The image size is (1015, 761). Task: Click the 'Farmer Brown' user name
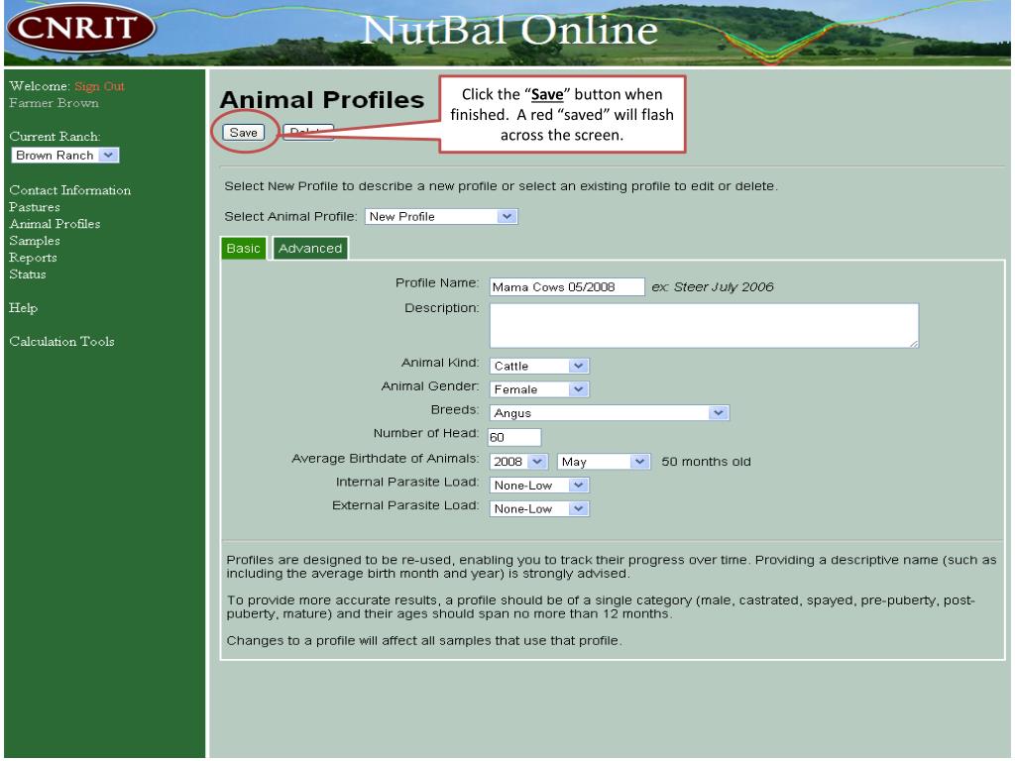click(x=54, y=103)
